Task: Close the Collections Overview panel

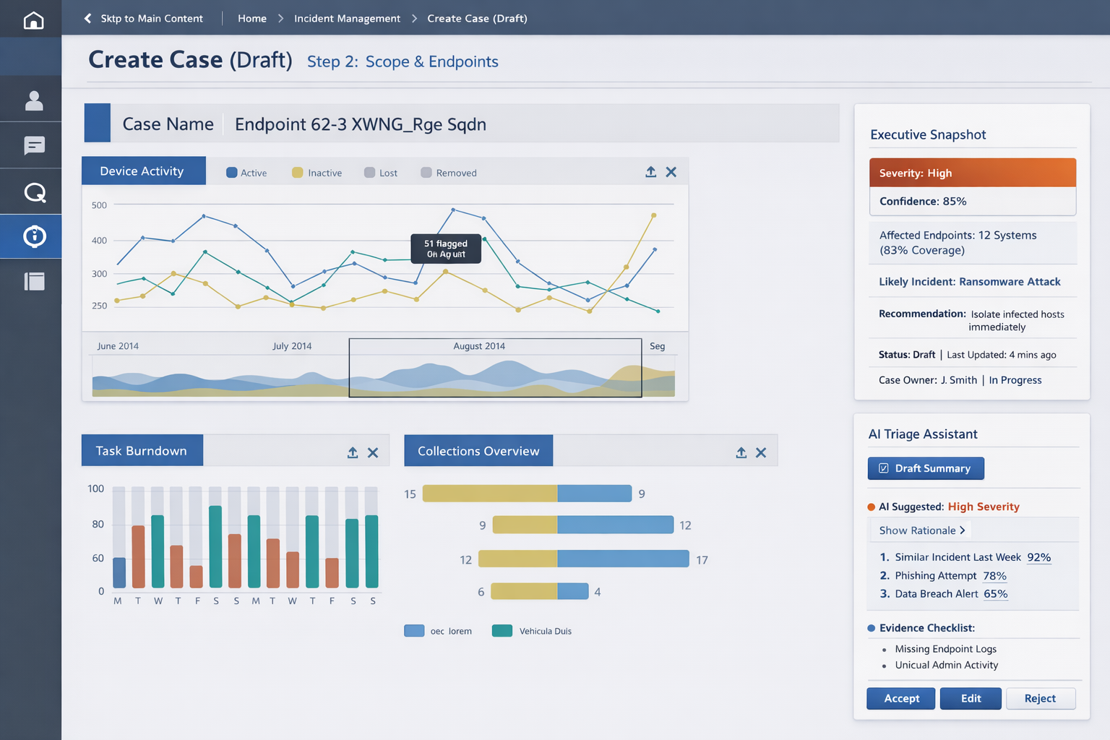Action: pyautogui.click(x=761, y=452)
